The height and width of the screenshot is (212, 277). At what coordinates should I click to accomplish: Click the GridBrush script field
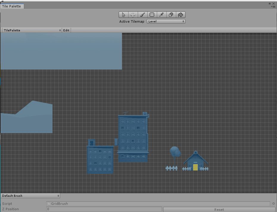(158, 204)
